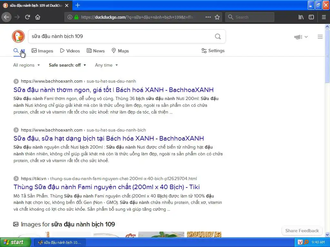Bookmark this page with the star
The height and width of the screenshot is (247, 330).
pyautogui.click(x=217, y=17)
